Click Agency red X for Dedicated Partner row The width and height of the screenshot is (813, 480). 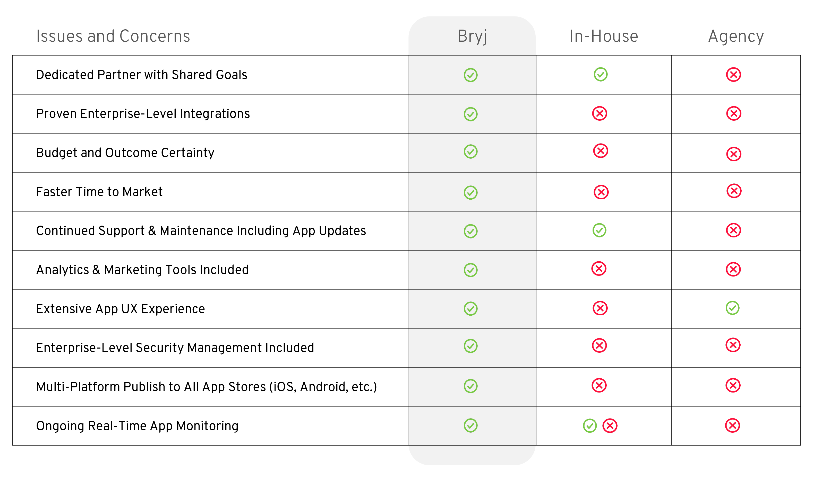point(733,75)
